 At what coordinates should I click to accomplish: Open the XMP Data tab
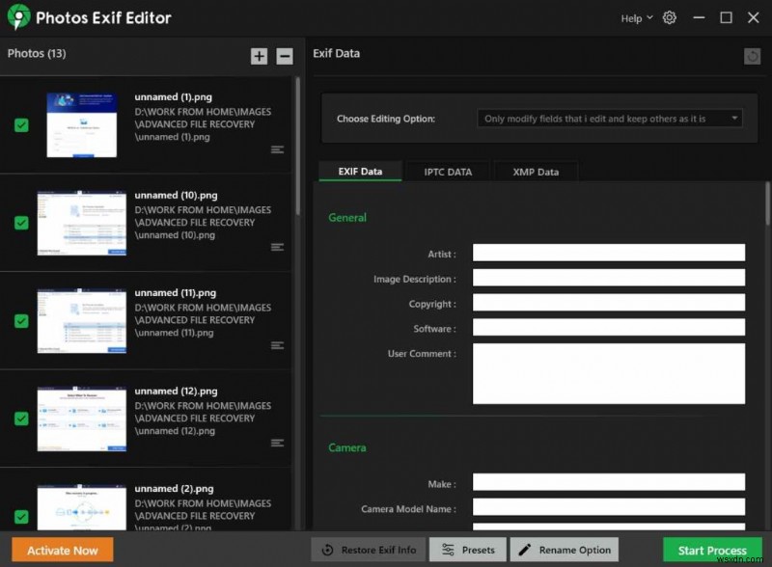(x=536, y=172)
